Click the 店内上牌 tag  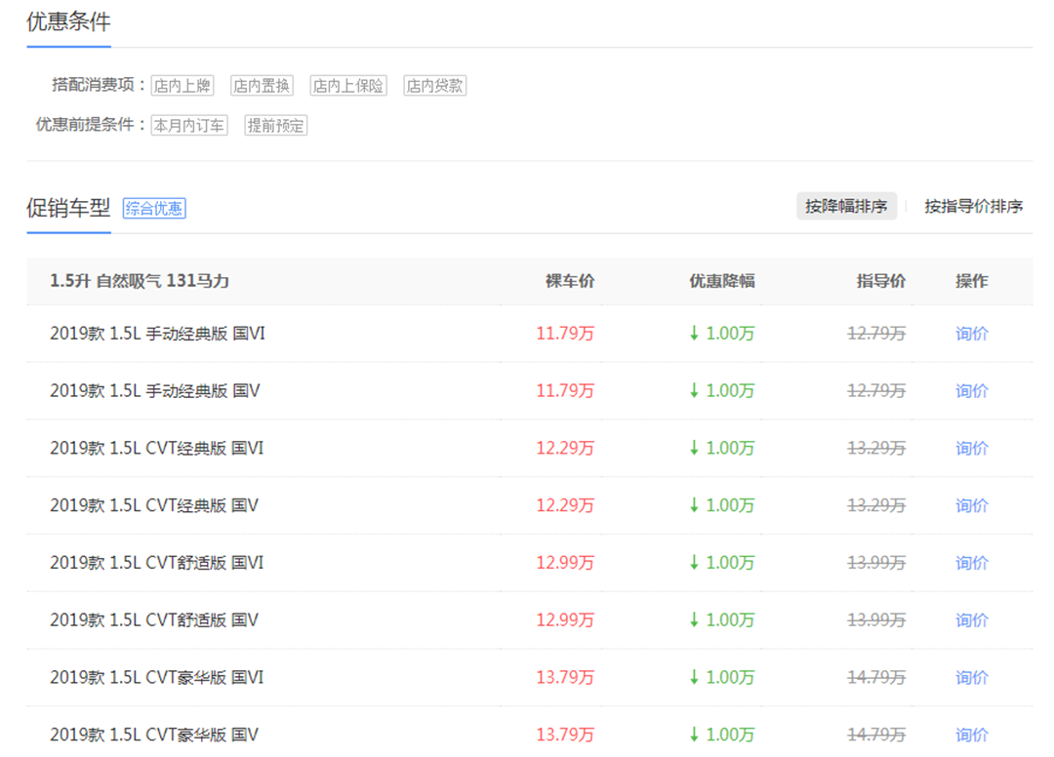point(182,86)
